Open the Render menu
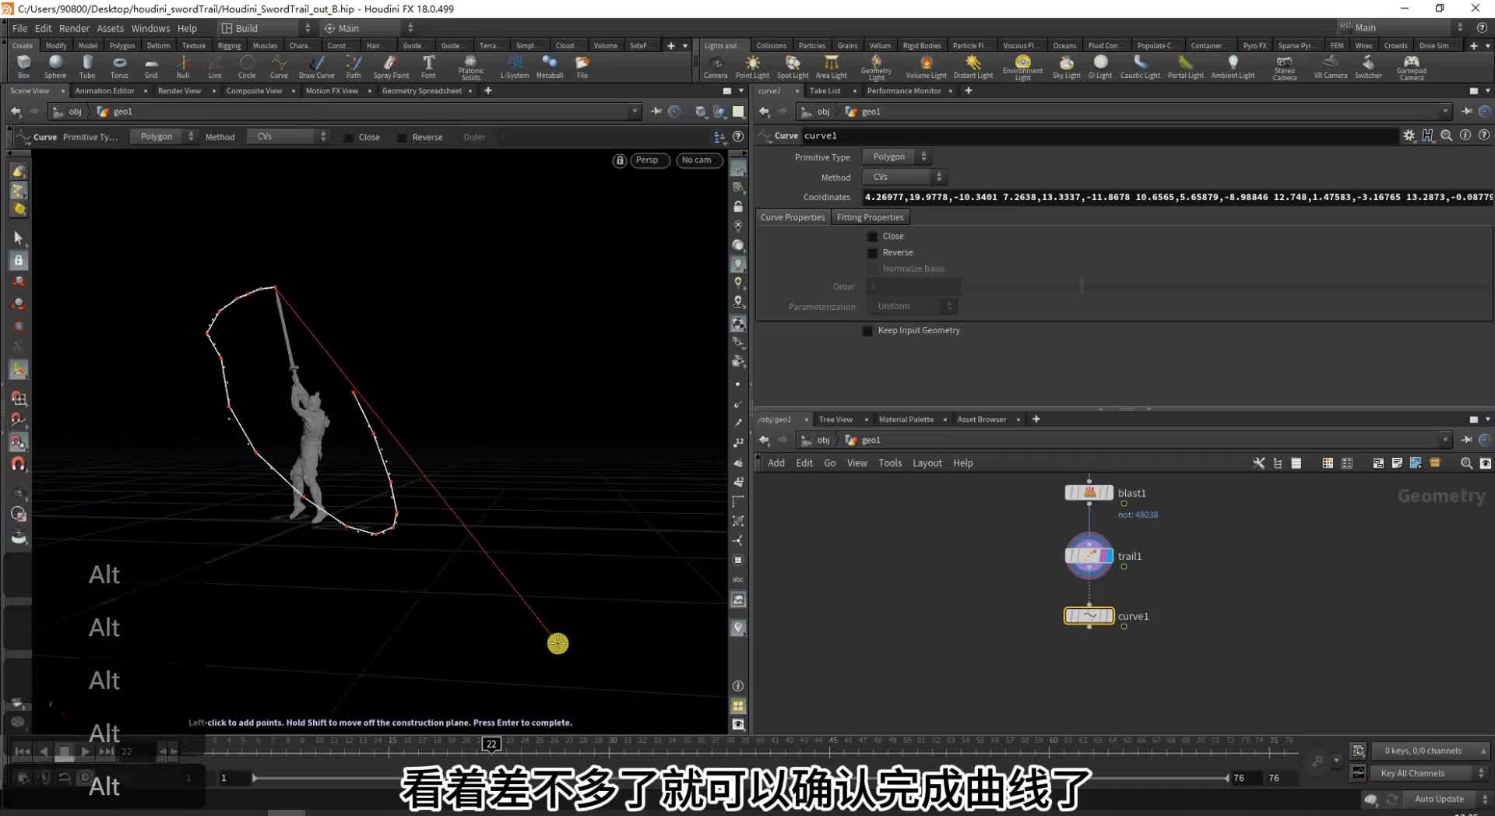Screen dimensions: 1495x816 click(x=74, y=28)
